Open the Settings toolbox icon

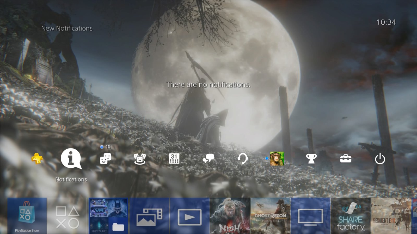pyautogui.click(x=346, y=159)
